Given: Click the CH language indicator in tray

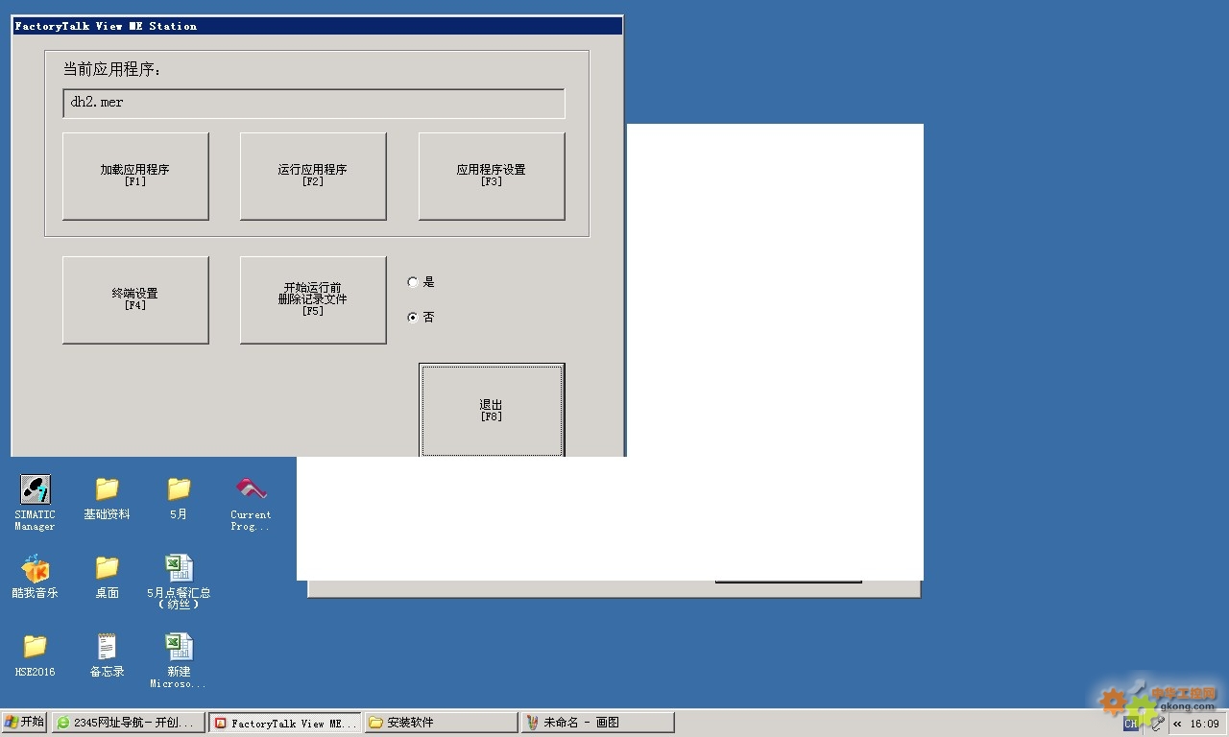Looking at the screenshot, I should point(1131,724).
